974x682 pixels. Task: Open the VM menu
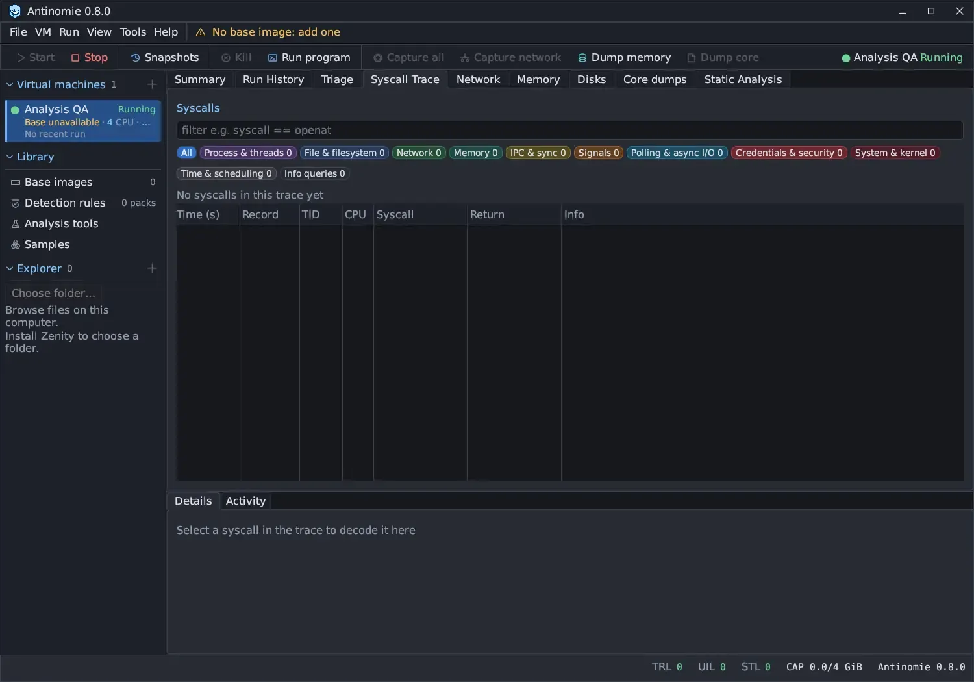click(43, 32)
